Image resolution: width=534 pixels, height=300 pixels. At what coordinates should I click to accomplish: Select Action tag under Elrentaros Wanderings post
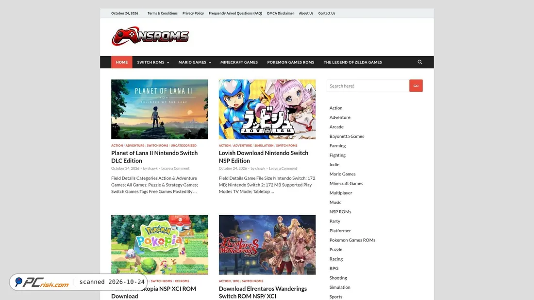pyautogui.click(x=224, y=281)
